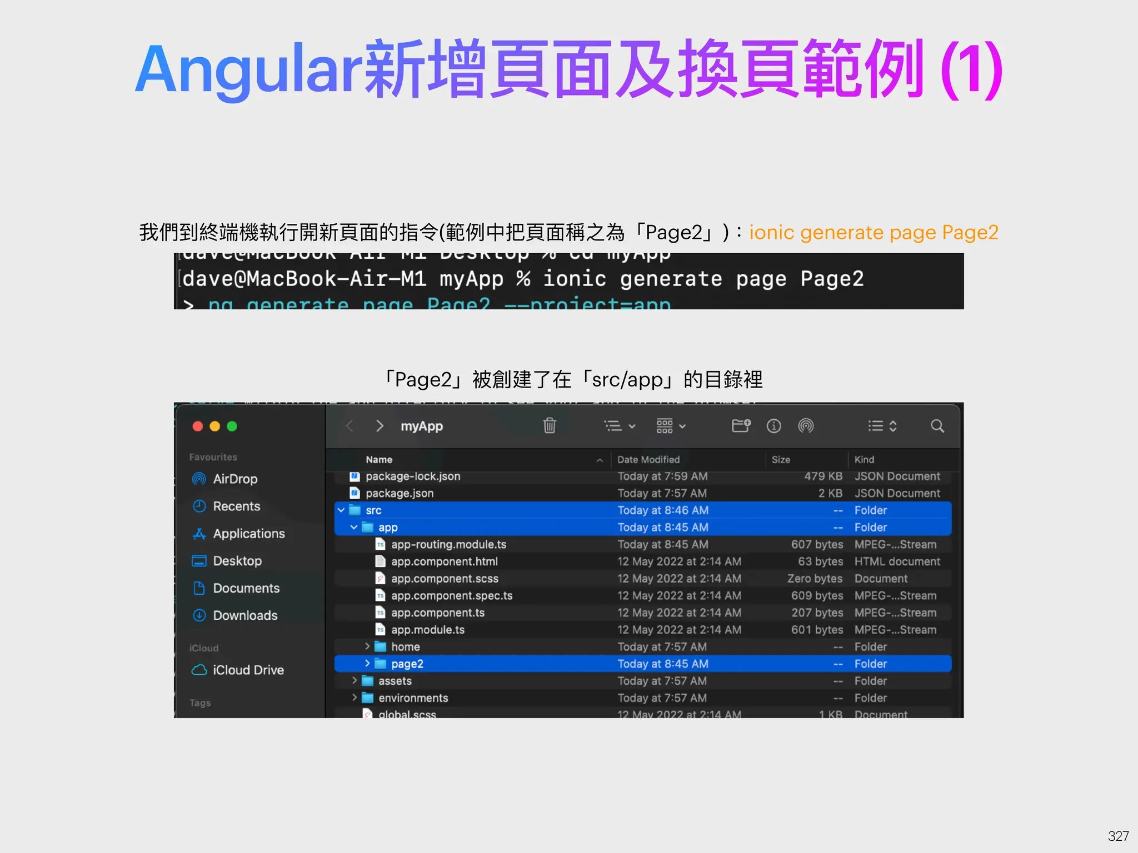Click the app.module.ts TypeScript file icon
The image size is (1138, 853).
click(380, 630)
